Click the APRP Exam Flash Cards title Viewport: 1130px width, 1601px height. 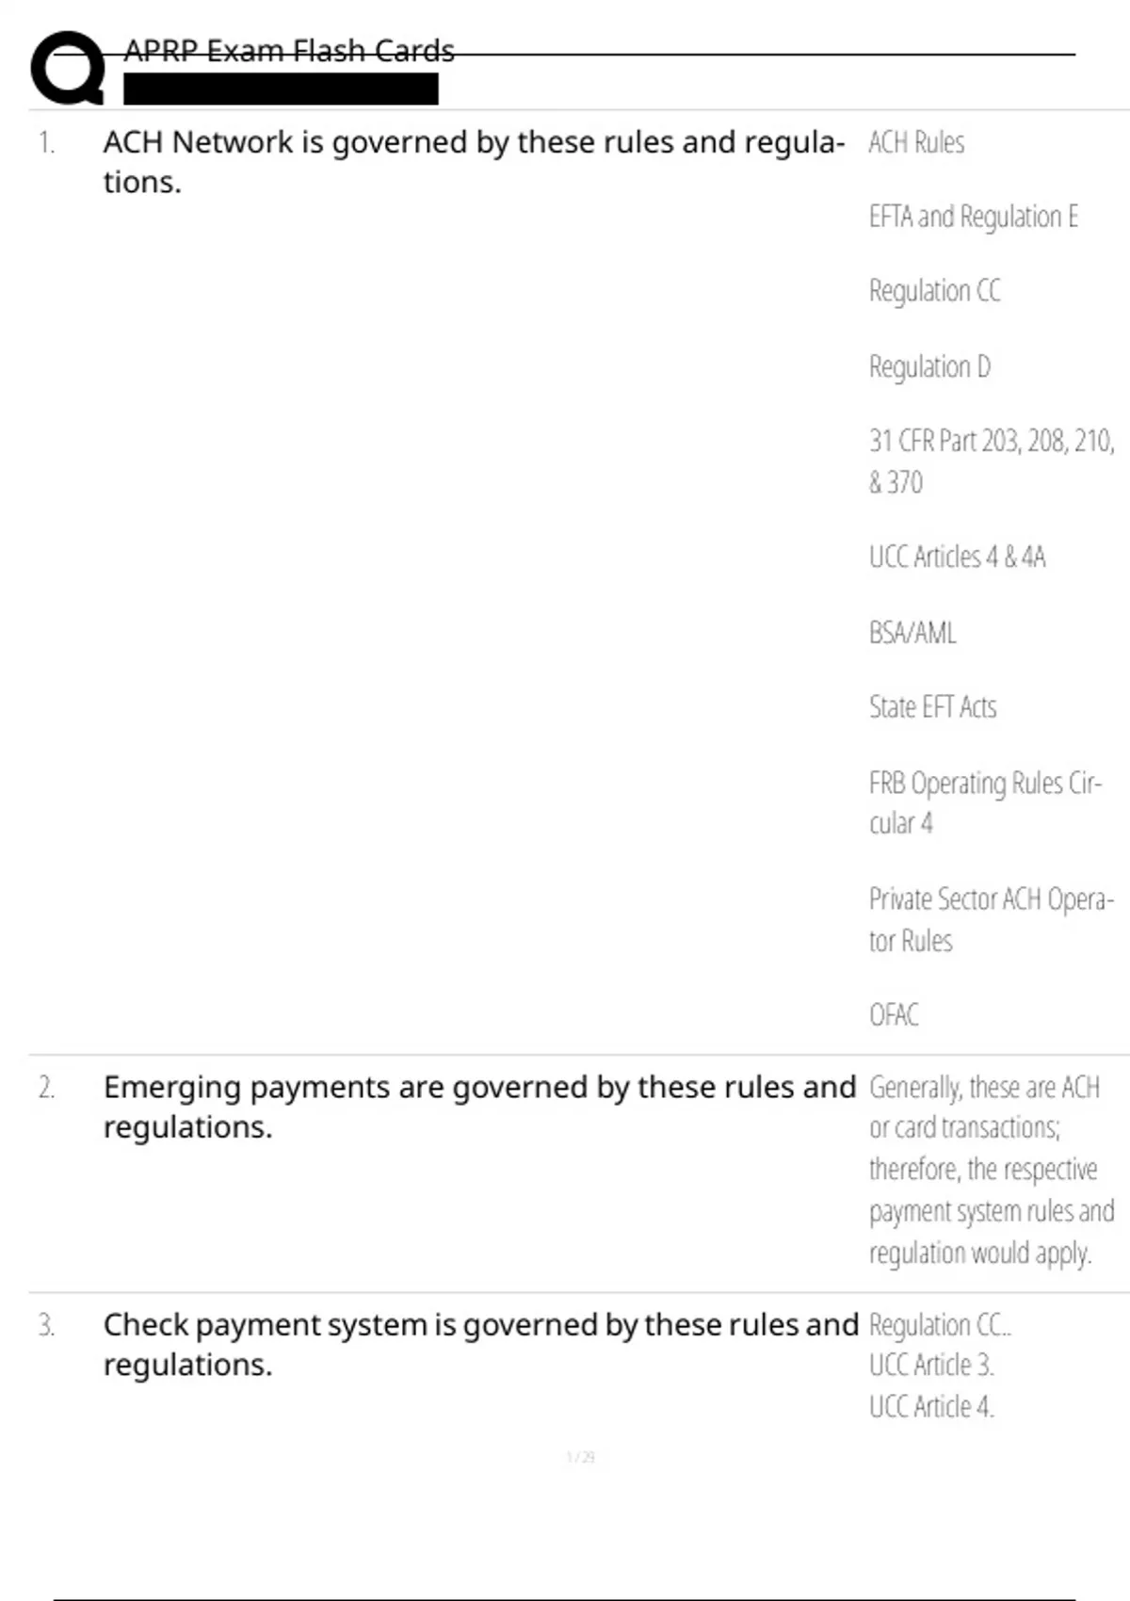pyautogui.click(x=289, y=51)
